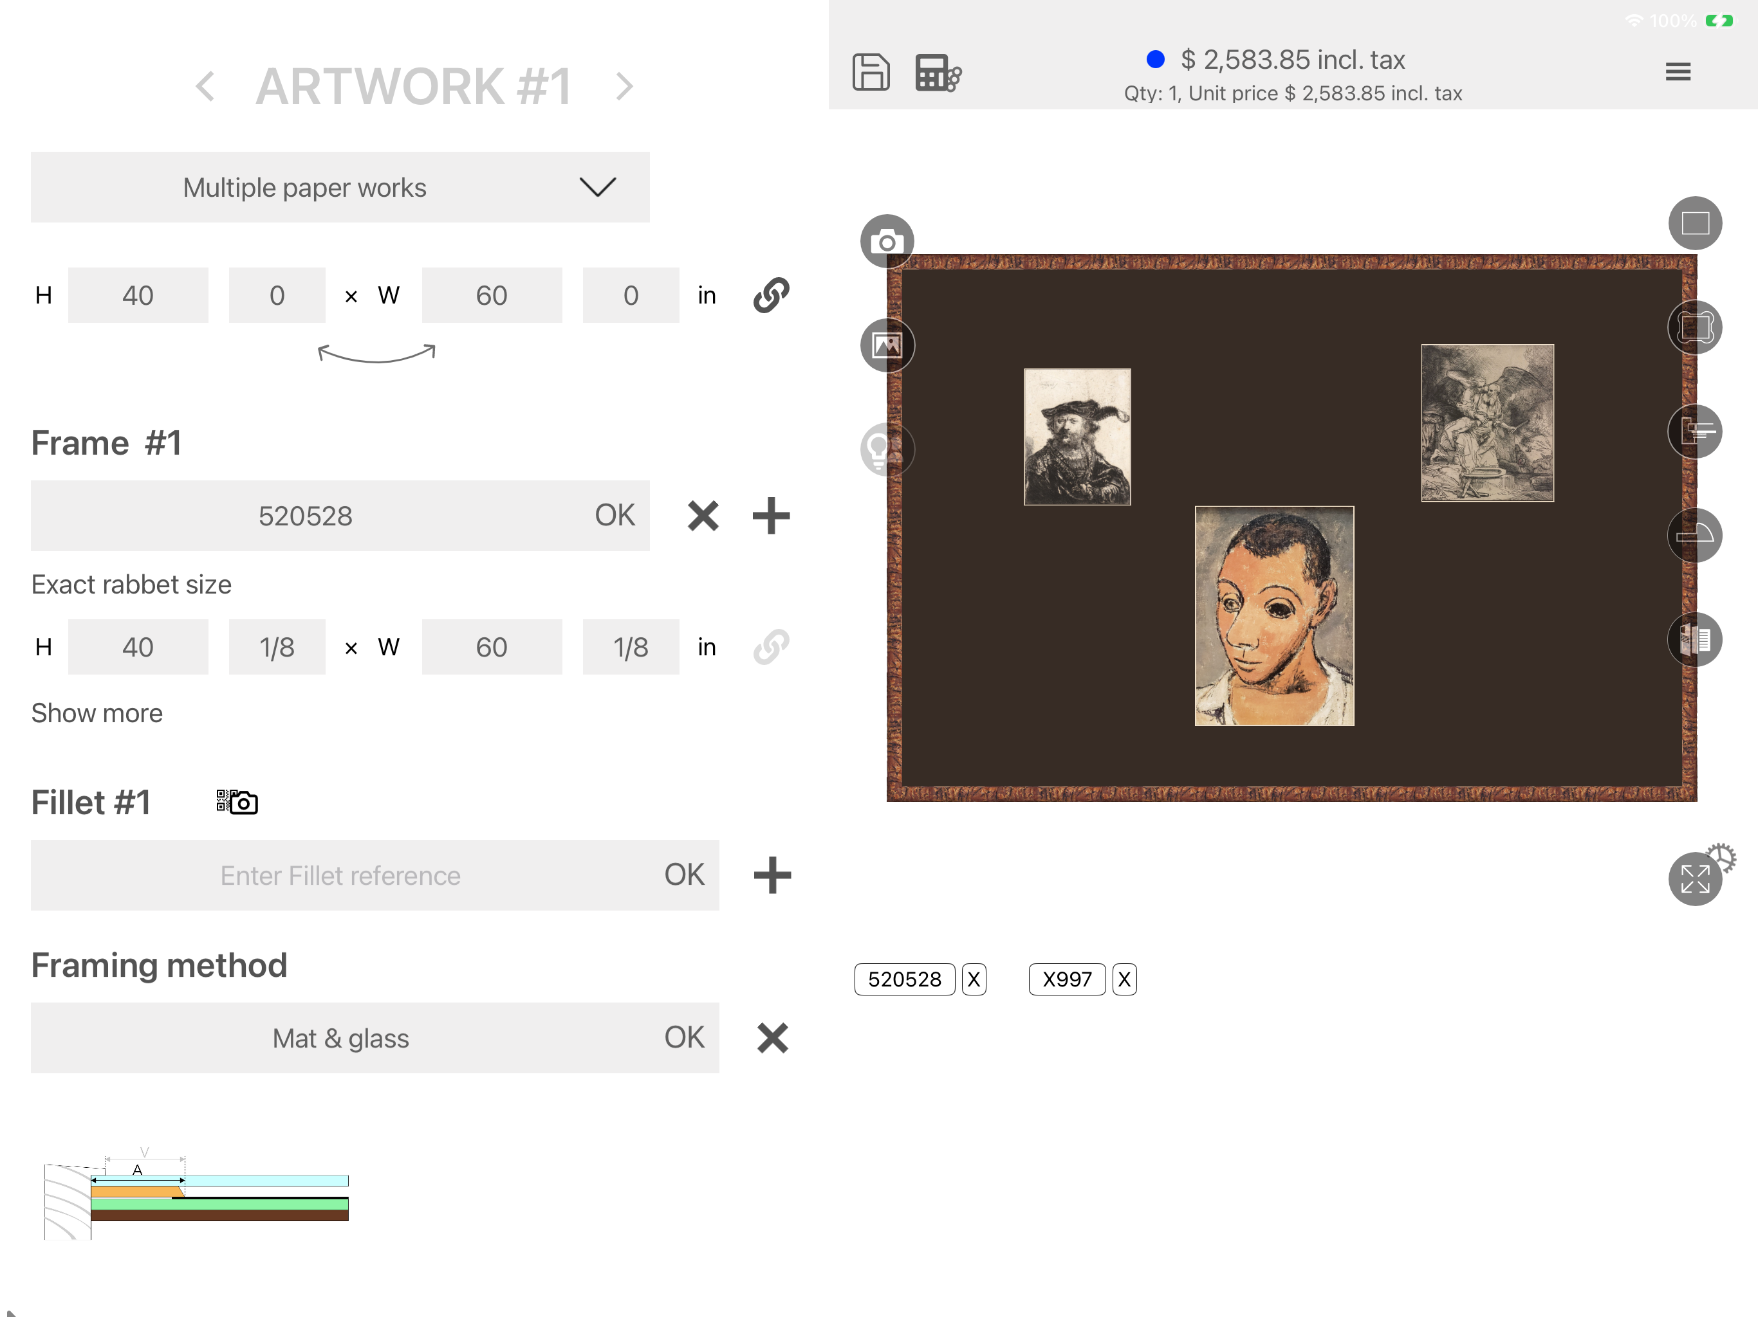Viewport: 1758px width, 1317px height.
Task: Select the X997 mat tag
Action: tap(1066, 979)
